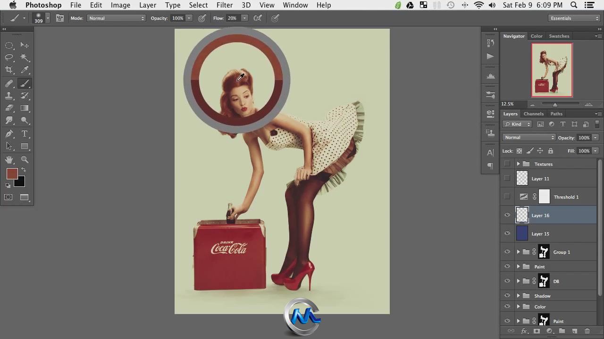The image size is (604, 339).
Task: Add a layer mask icon
Action: click(x=537, y=331)
